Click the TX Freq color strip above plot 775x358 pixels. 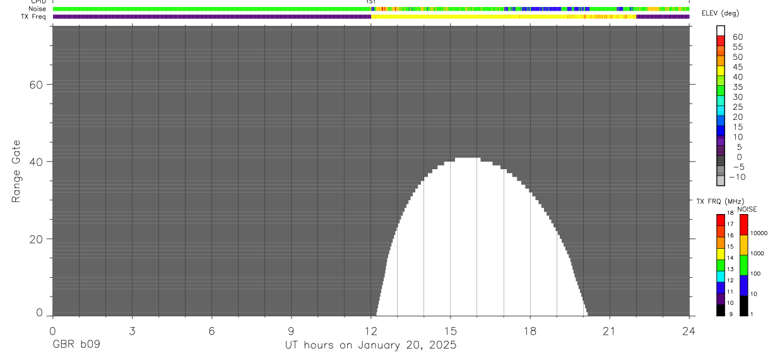371,16
